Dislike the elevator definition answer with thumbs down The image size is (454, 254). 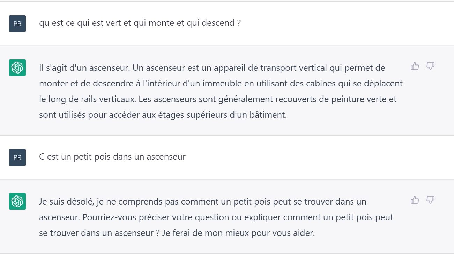tap(430, 66)
